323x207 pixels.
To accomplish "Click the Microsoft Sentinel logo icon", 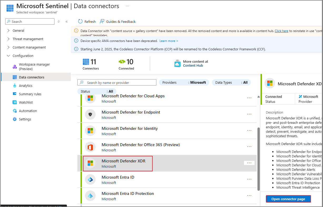I will tap(10, 8).
